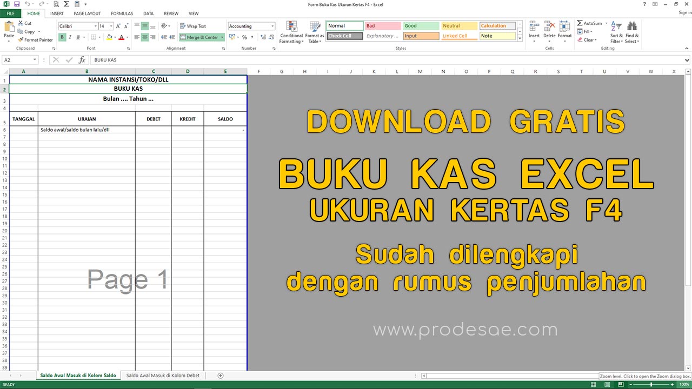Expand the Name Box dropdown arrow
The height and width of the screenshot is (389, 692).
pos(35,60)
